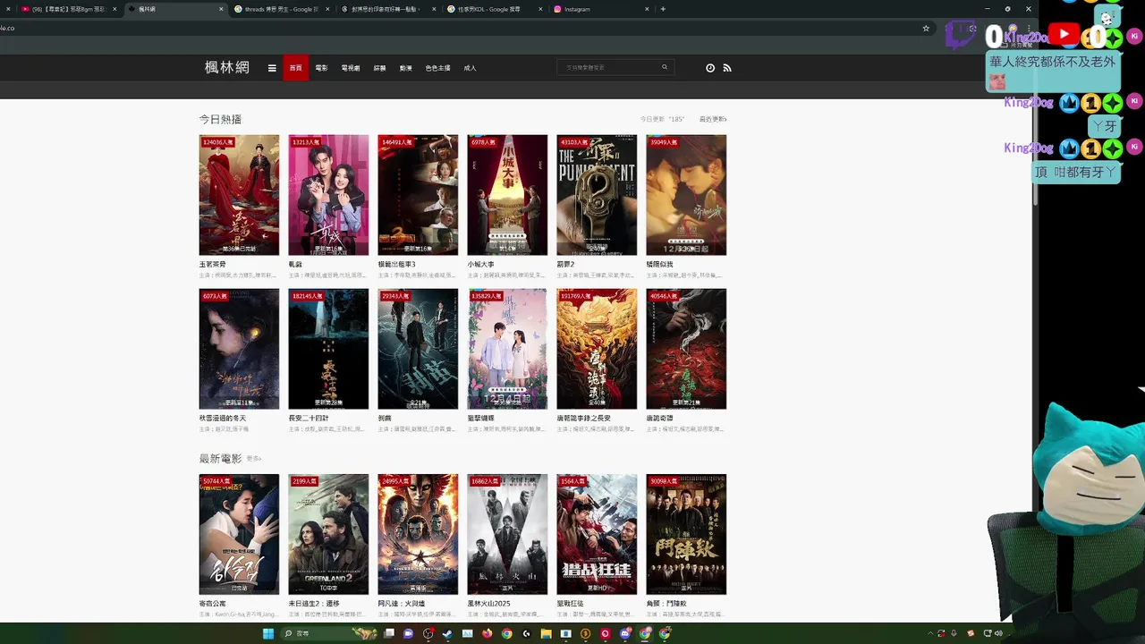Image resolution: width=1145 pixels, height=644 pixels.
Task: Open the 軋戲 poster
Action: tap(328, 195)
